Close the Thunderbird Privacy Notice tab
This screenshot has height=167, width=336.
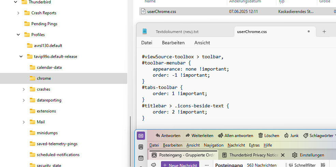click(283, 155)
